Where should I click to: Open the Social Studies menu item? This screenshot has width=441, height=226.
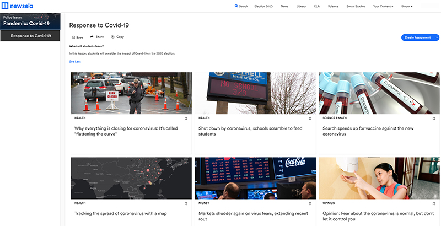[x=356, y=6]
